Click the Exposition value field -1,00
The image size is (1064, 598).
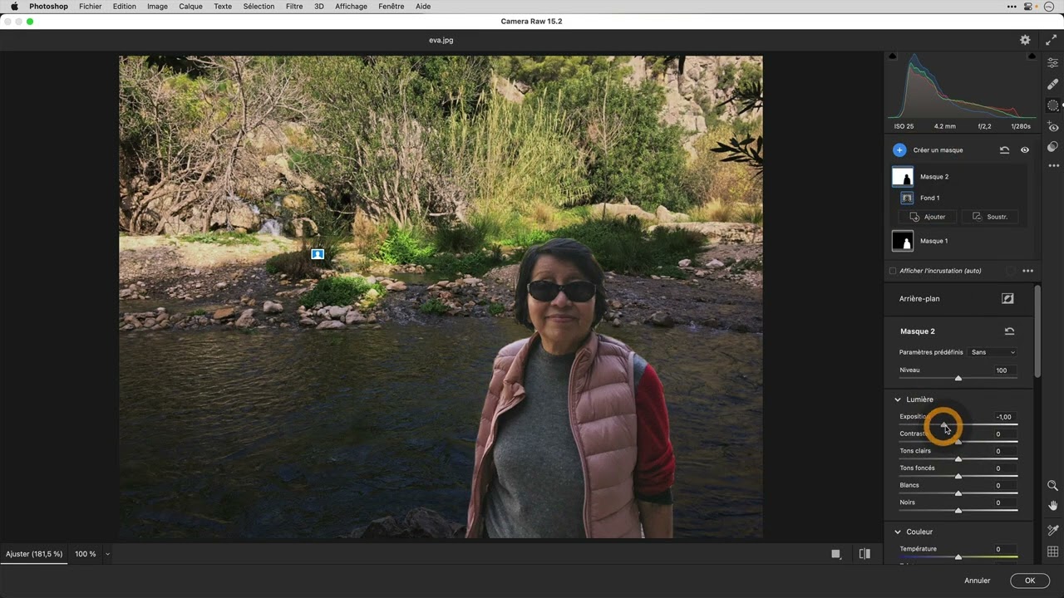coord(1004,417)
